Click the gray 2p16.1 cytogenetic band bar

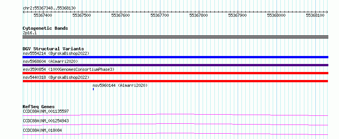pyautogui.click(x=175, y=37)
